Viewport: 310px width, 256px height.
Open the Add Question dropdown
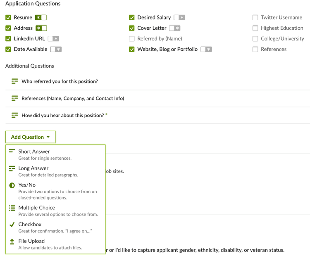coord(31,137)
